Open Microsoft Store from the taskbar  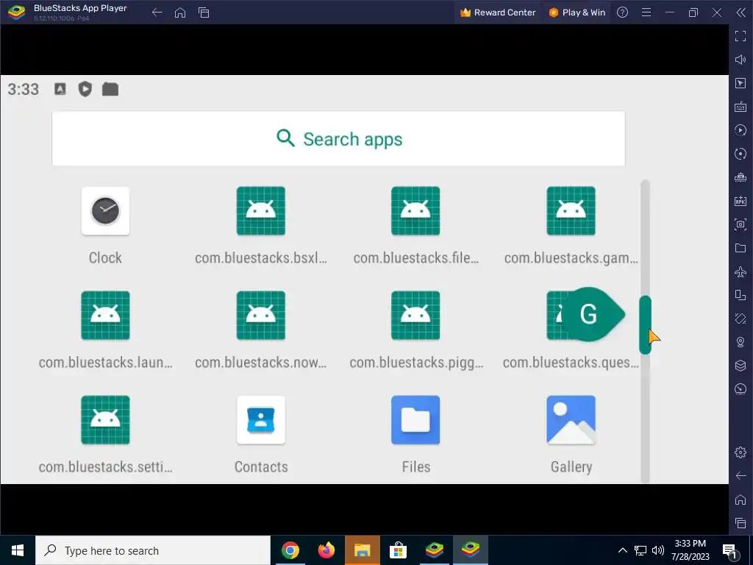pos(398,550)
